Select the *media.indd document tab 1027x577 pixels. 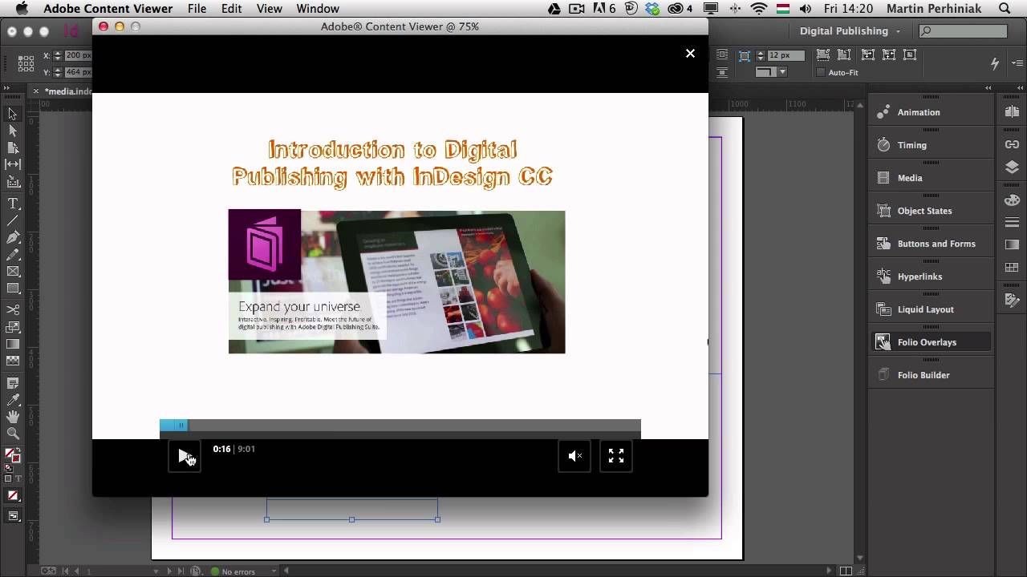click(67, 91)
